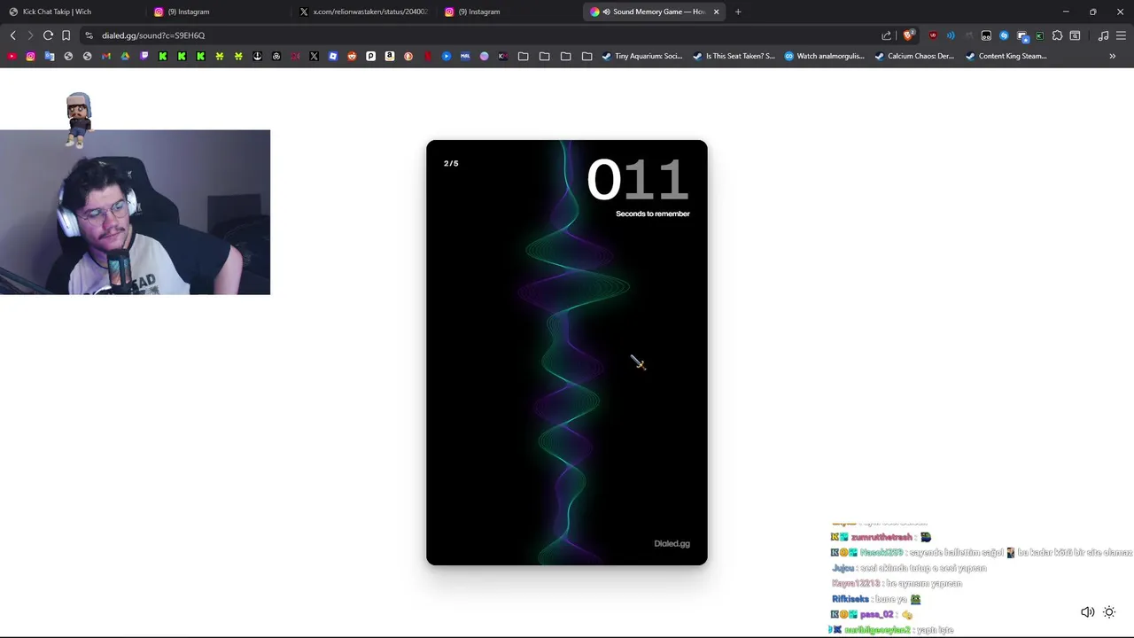The height and width of the screenshot is (638, 1134).
Task: Share this page using the share icon
Action: tap(886, 35)
